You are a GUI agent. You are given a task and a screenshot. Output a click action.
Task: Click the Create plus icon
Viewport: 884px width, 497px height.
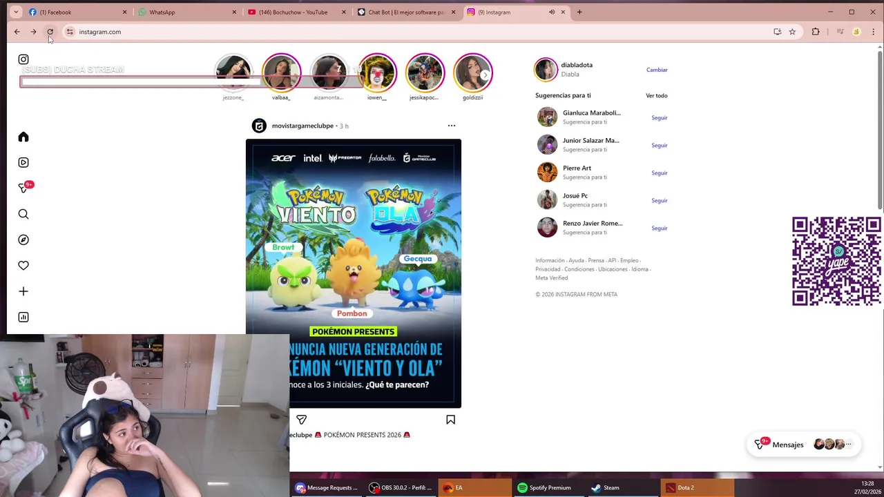coord(23,291)
